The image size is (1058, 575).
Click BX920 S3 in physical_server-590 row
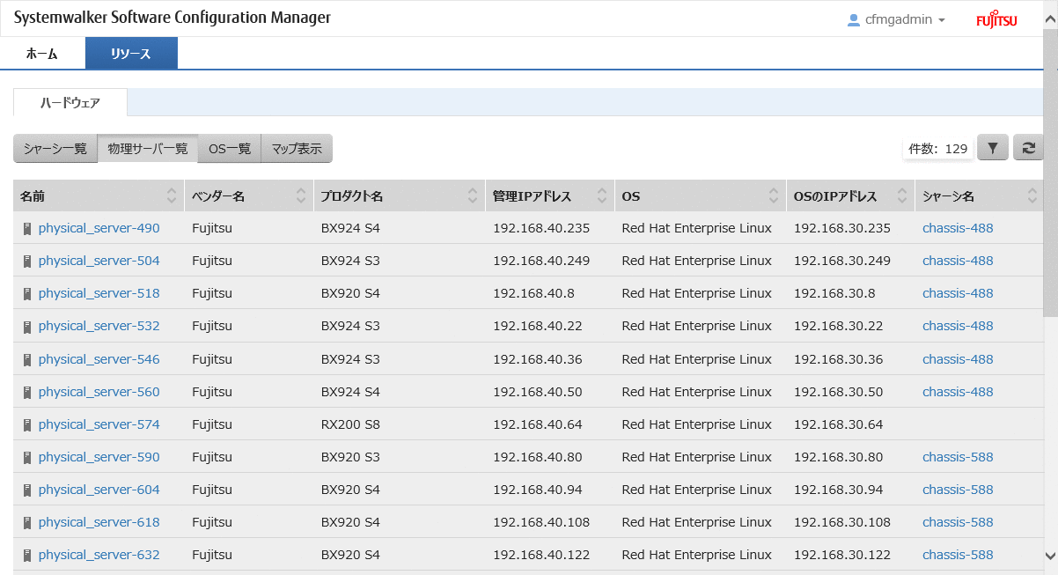350,457
